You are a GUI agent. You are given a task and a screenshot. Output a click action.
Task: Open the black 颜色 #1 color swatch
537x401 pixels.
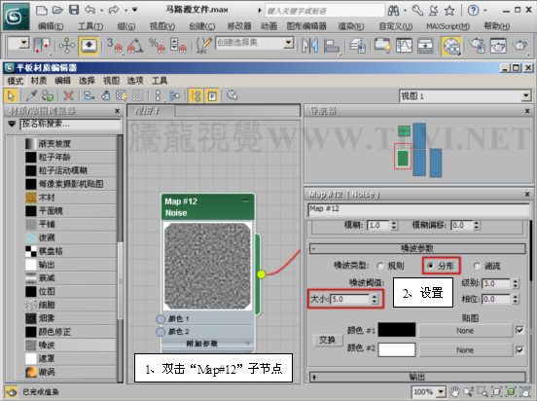click(397, 330)
